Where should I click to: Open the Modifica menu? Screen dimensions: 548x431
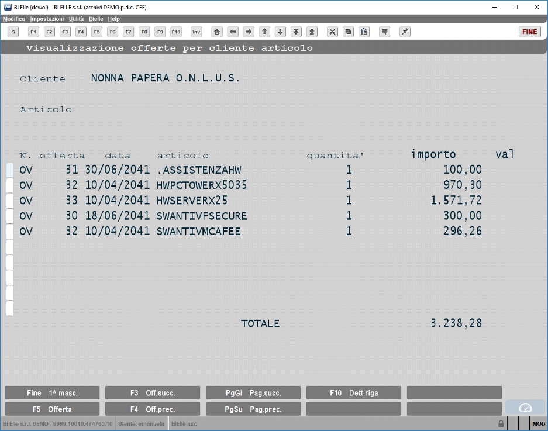coord(14,19)
